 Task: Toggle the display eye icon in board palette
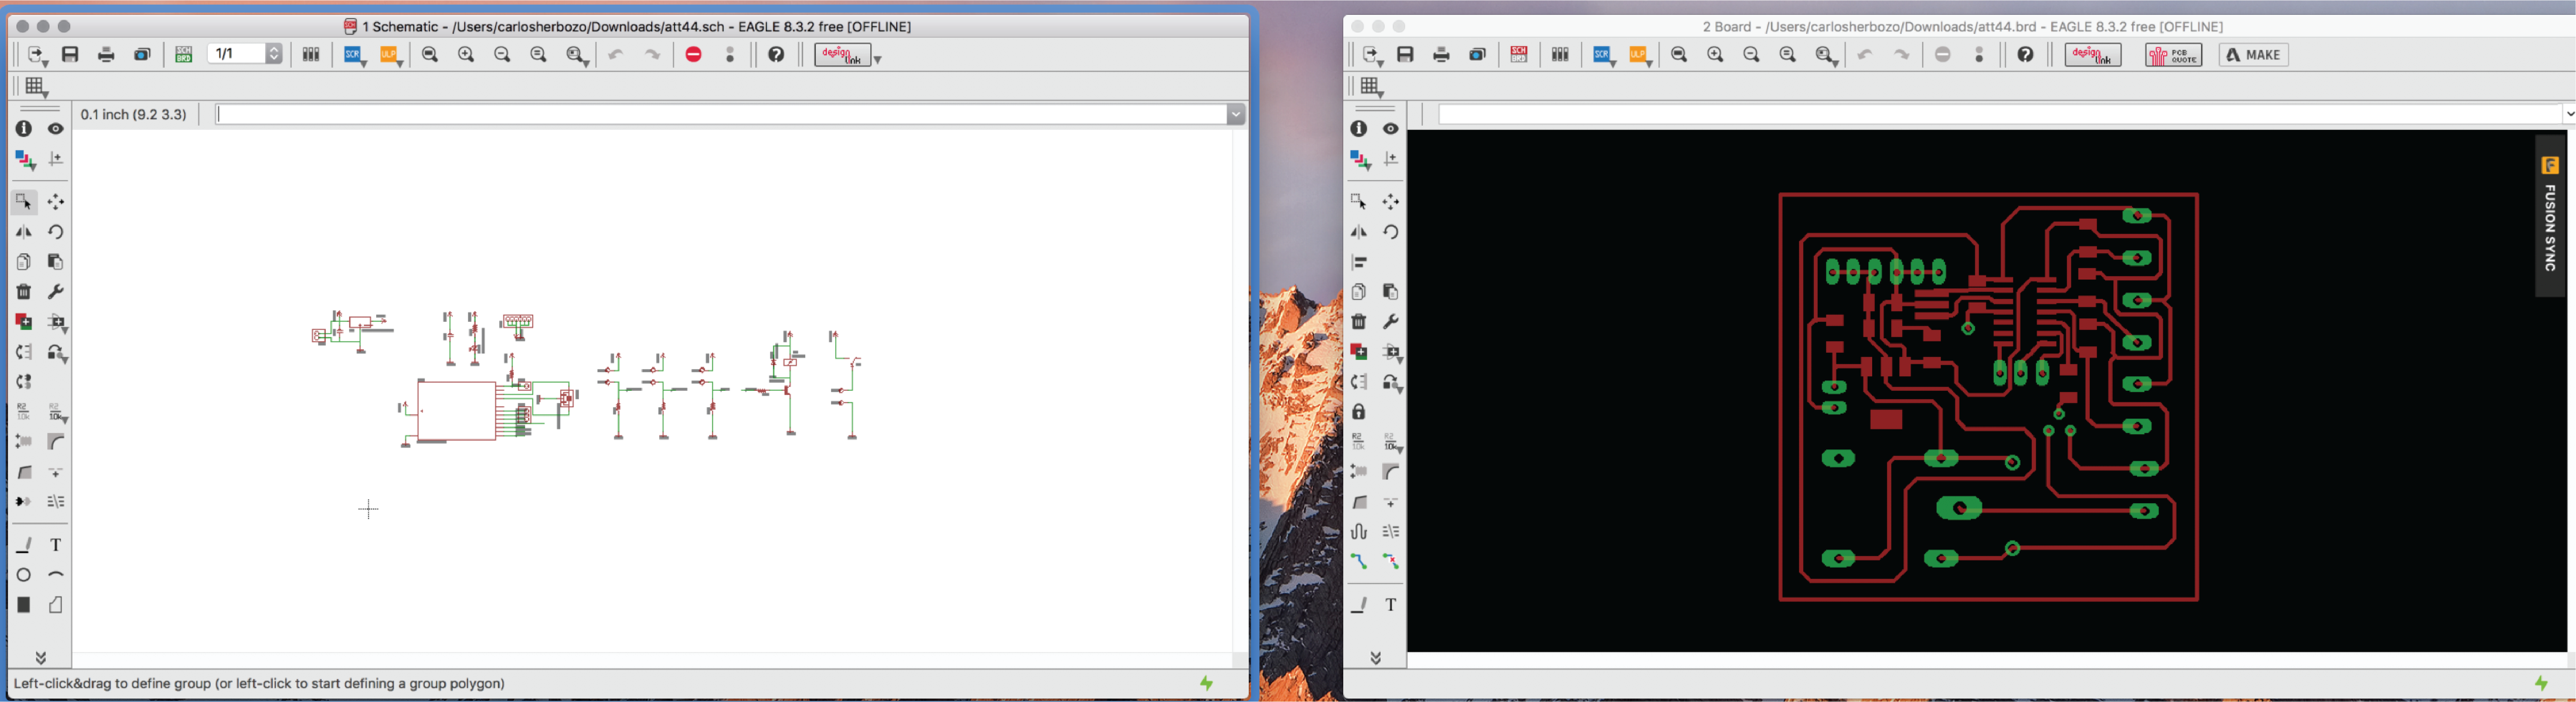coord(1391,129)
